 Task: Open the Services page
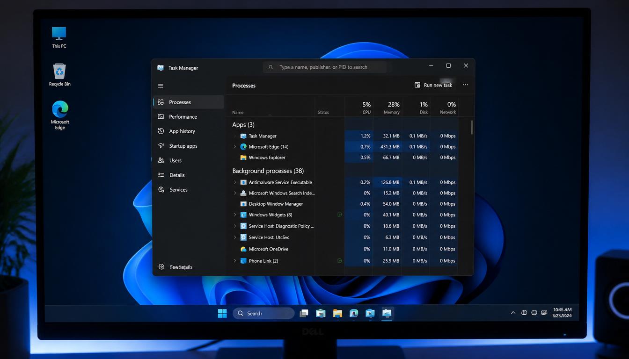189,190
